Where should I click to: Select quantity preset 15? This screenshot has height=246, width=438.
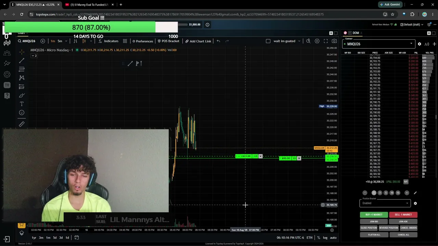tap(398, 193)
